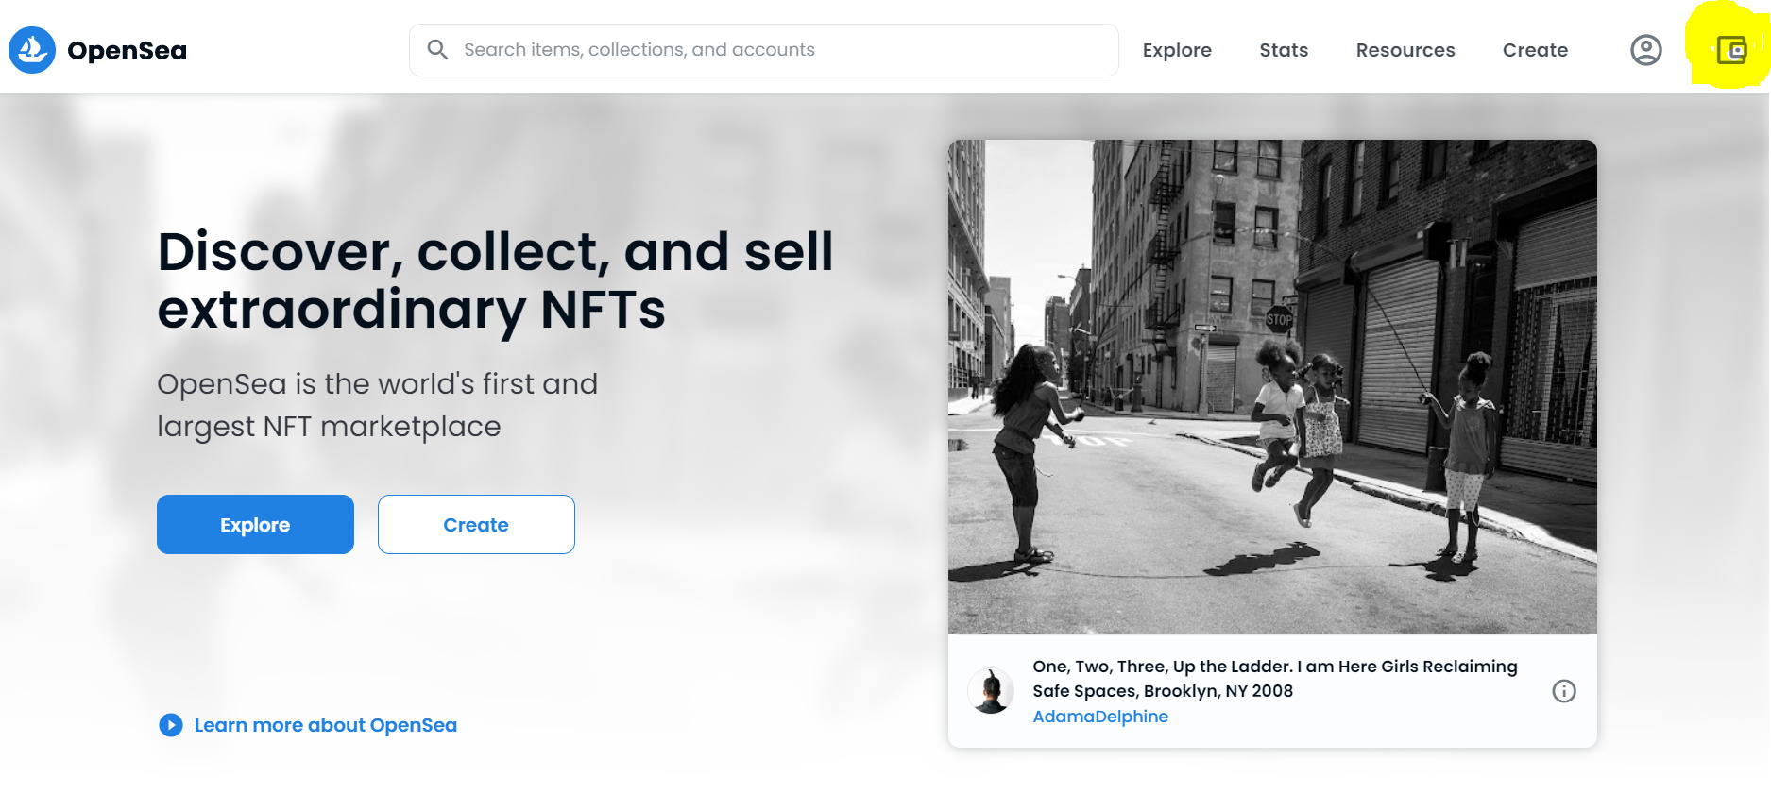
Task: Click the play icon beside Learn more
Action: 171,725
